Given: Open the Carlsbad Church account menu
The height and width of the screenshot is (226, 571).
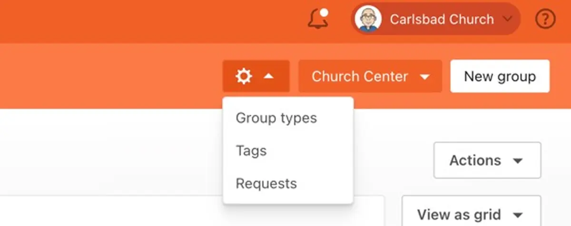Looking at the screenshot, I should pyautogui.click(x=436, y=19).
